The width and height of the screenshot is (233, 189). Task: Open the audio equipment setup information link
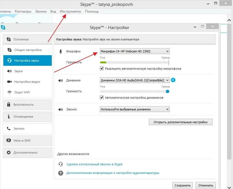(x=113, y=173)
